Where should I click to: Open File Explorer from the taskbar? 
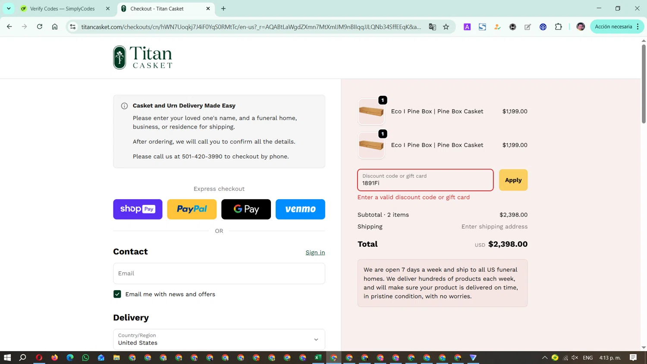click(116, 358)
